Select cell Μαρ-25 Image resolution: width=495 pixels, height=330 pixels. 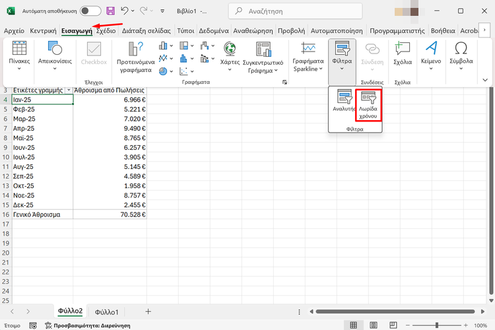(42, 119)
